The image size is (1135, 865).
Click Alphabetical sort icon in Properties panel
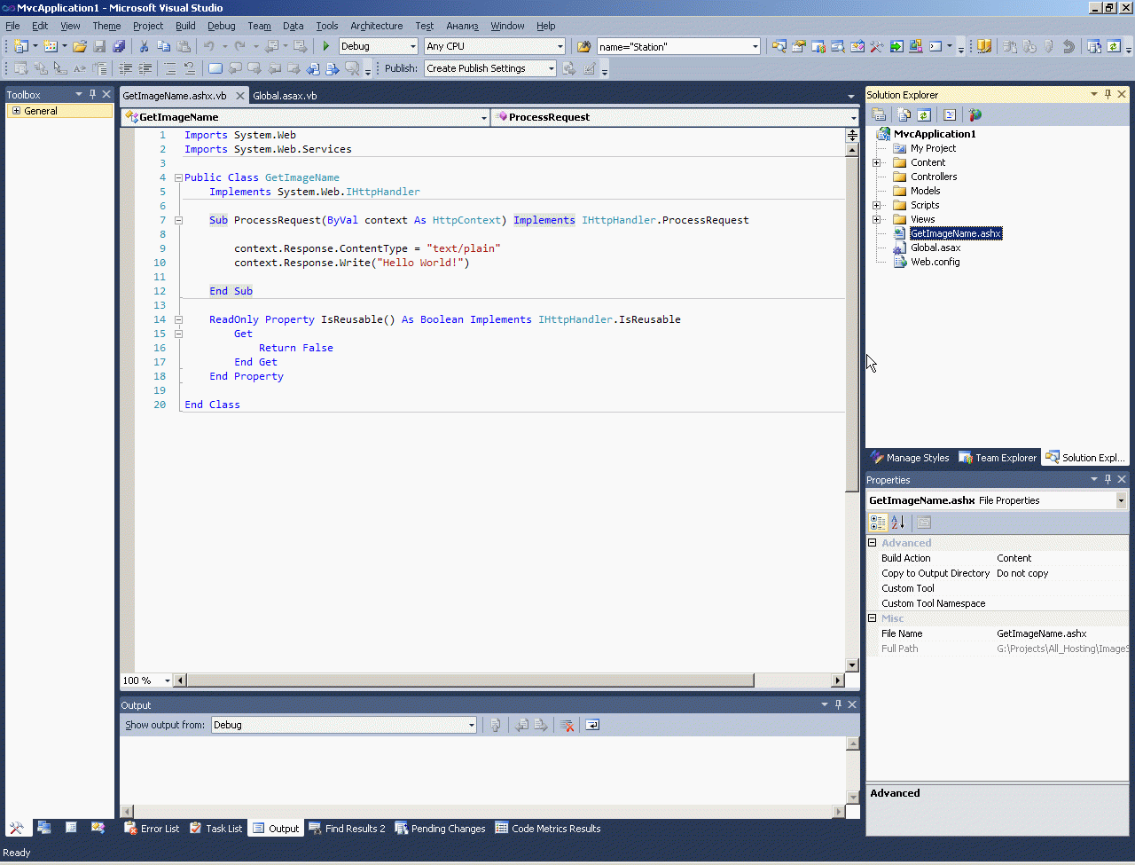click(898, 522)
